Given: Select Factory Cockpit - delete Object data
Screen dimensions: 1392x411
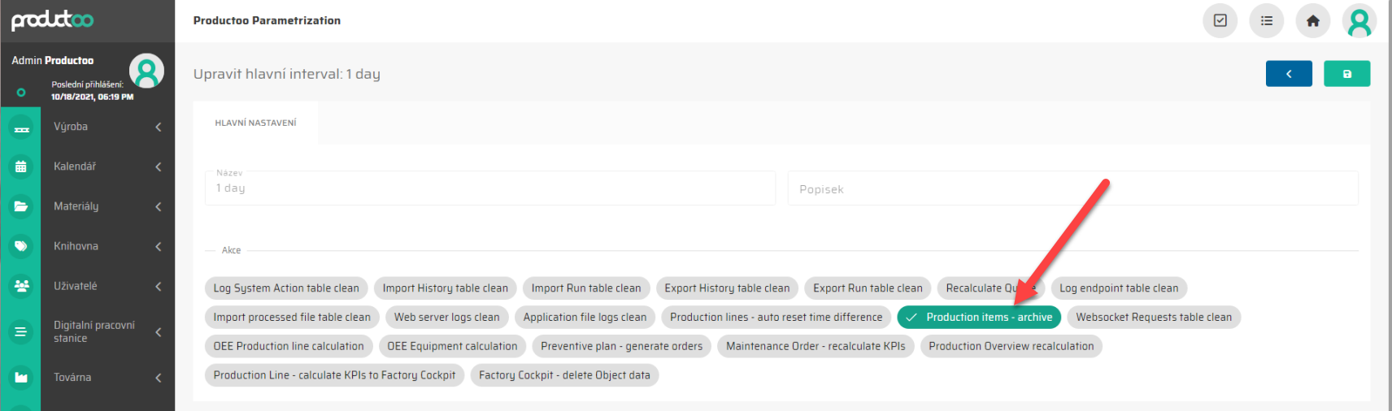Looking at the screenshot, I should [564, 375].
